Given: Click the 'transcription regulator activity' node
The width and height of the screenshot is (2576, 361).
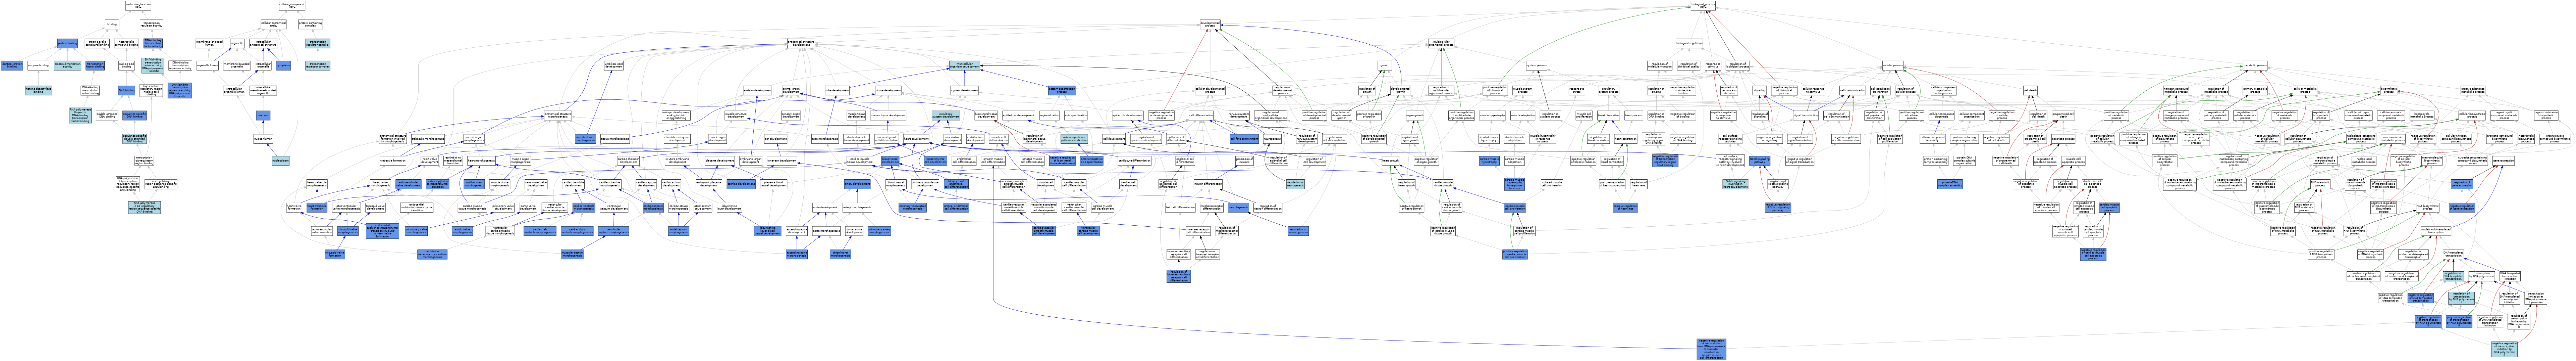Looking at the screenshot, I should (x=152, y=24).
